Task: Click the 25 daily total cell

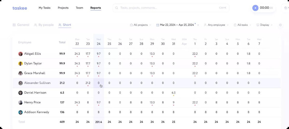Action: [174, 122]
